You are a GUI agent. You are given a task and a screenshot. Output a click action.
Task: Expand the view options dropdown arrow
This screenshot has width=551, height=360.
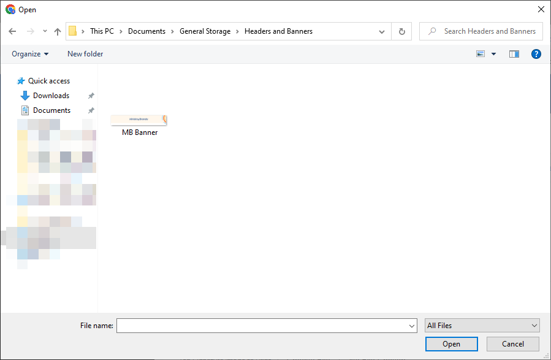click(494, 54)
